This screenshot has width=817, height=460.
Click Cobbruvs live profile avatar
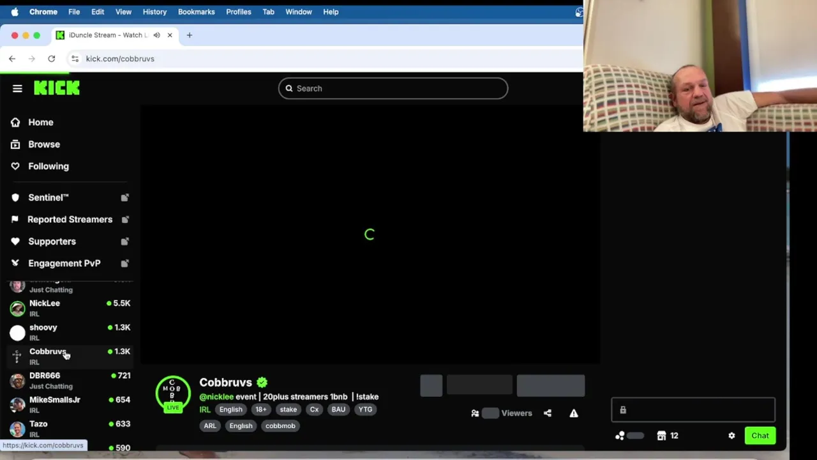pos(173,394)
